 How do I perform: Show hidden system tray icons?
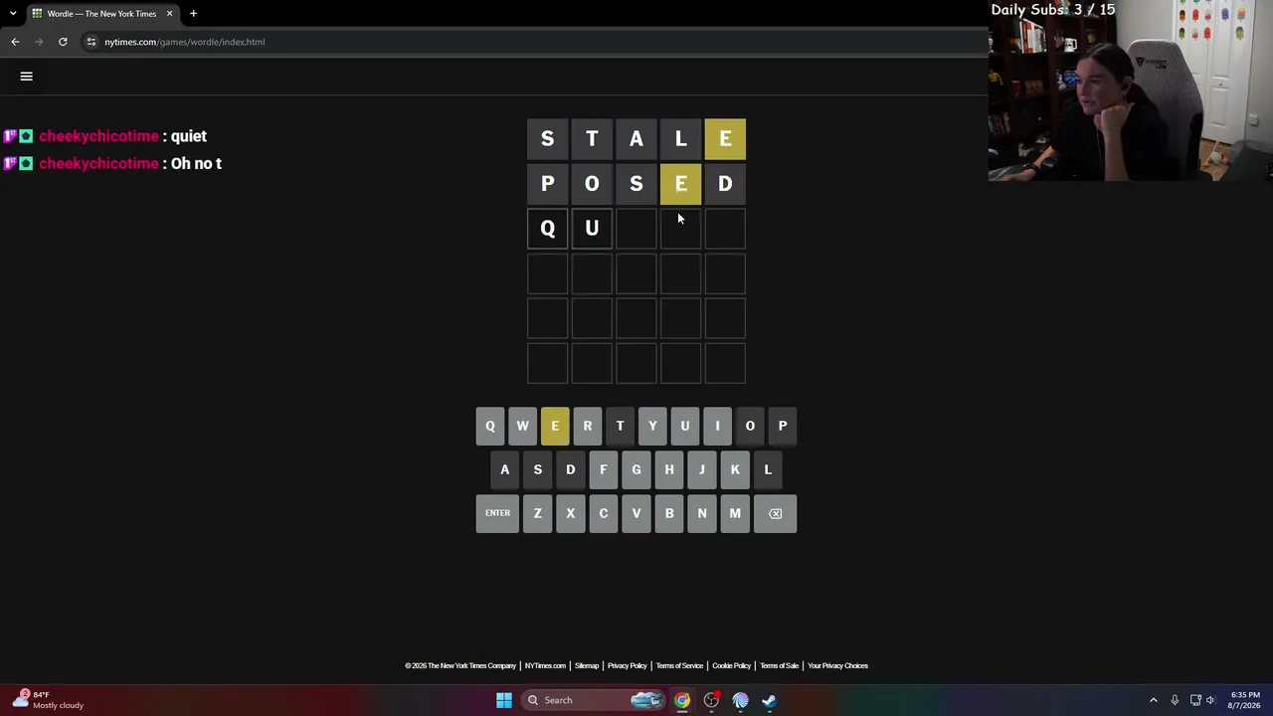pos(1154,700)
